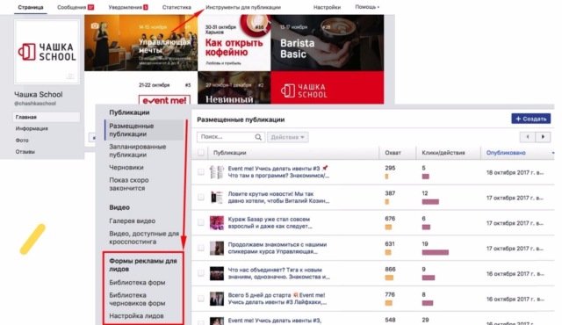Click the magnifier search icon
Screen dimensions: 562x325
[x=258, y=137]
